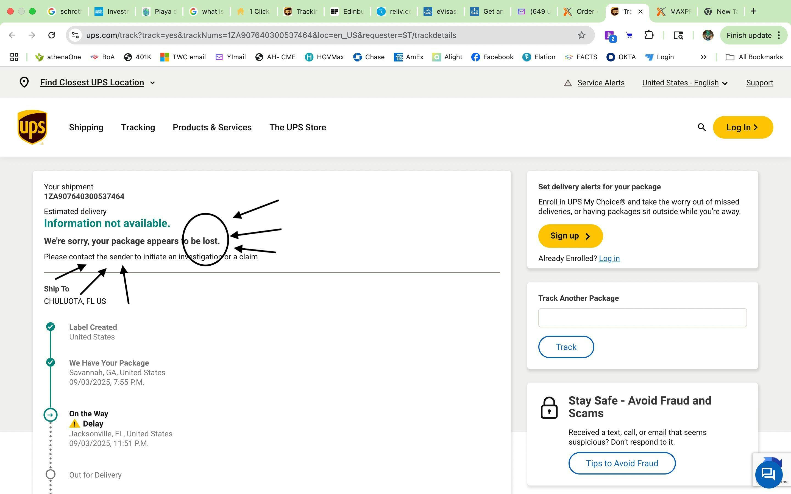
Task: Open the Chase bookmark
Action: (369, 57)
